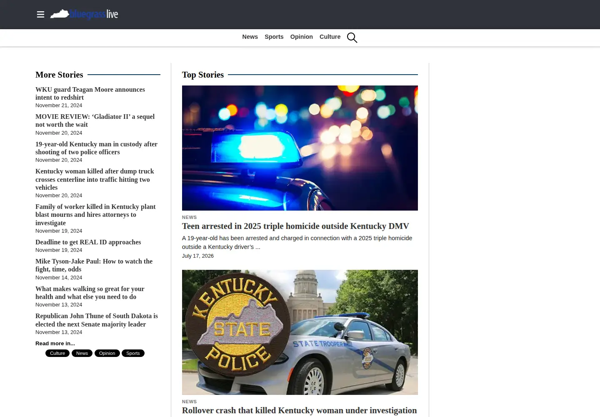This screenshot has width=600, height=417.
Task: Click NEWS label above rollover crash headline
Action: coord(189,402)
